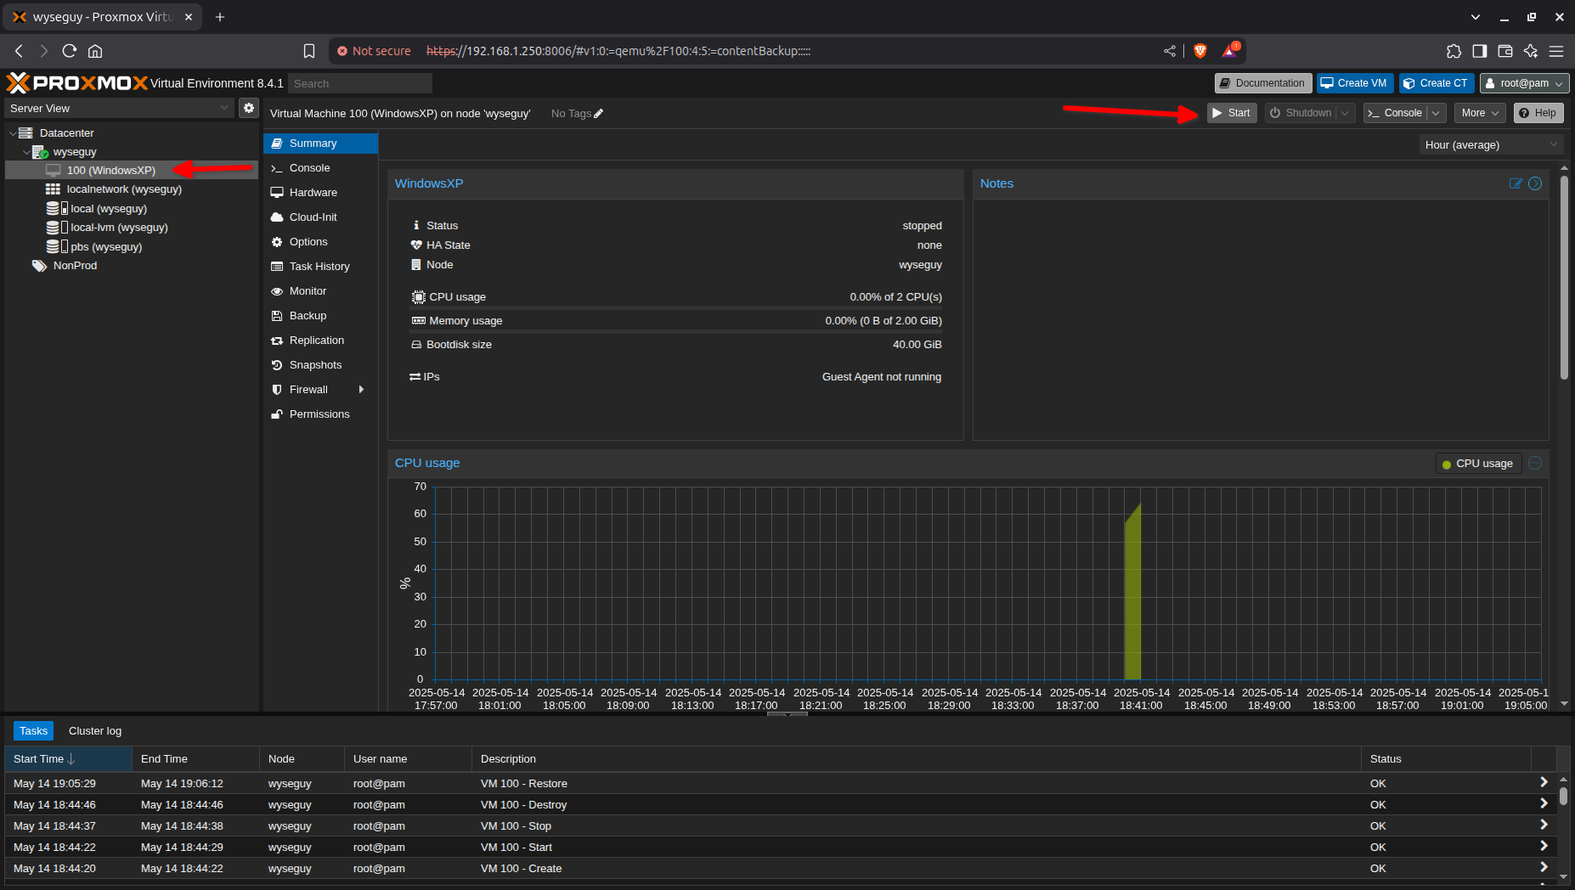Viewport: 1575px width, 890px height.
Task: Open the Server View dropdown
Action: [119, 108]
